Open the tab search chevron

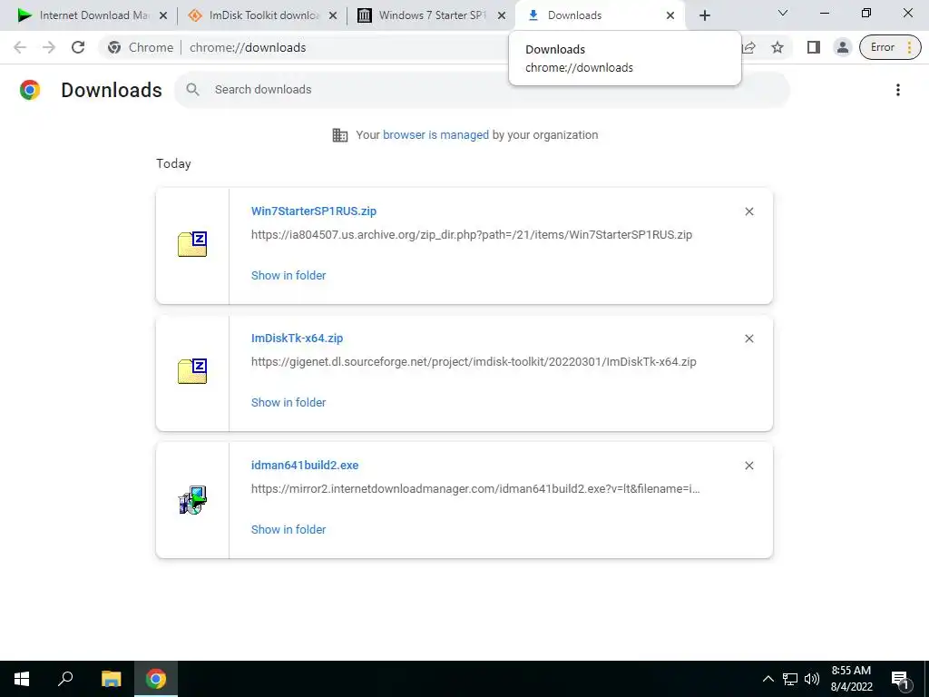pyautogui.click(x=783, y=13)
